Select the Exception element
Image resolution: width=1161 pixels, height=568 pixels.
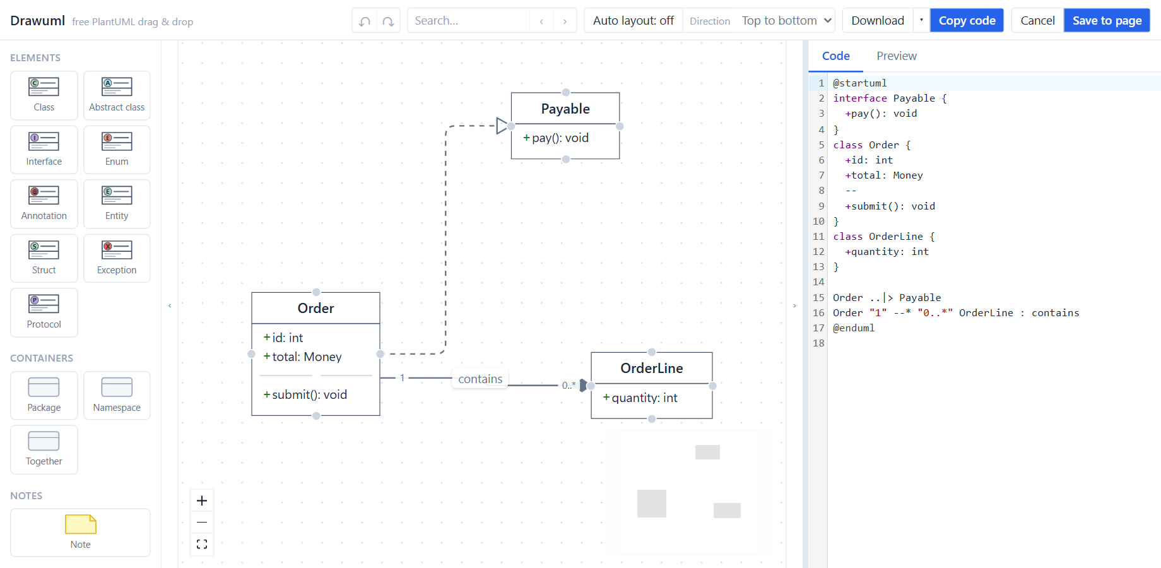(117, 258)
